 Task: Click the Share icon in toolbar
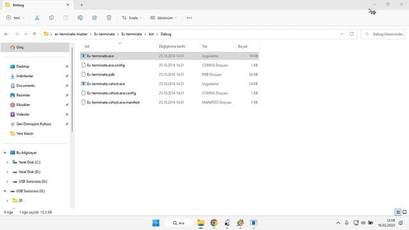95,18
